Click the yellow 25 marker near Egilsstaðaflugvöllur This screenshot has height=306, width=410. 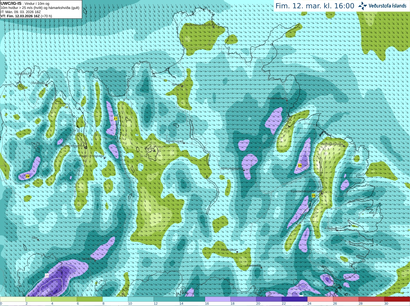click(314, 195)
